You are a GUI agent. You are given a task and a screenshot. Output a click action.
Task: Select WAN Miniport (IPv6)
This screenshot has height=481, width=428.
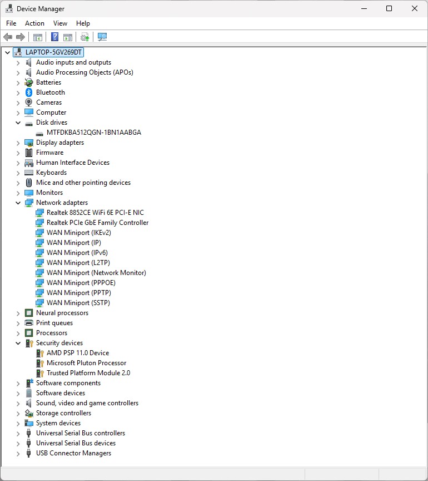(x=77, y=253)
